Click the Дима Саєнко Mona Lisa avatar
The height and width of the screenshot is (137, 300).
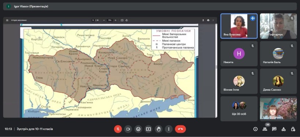(278, 81)
